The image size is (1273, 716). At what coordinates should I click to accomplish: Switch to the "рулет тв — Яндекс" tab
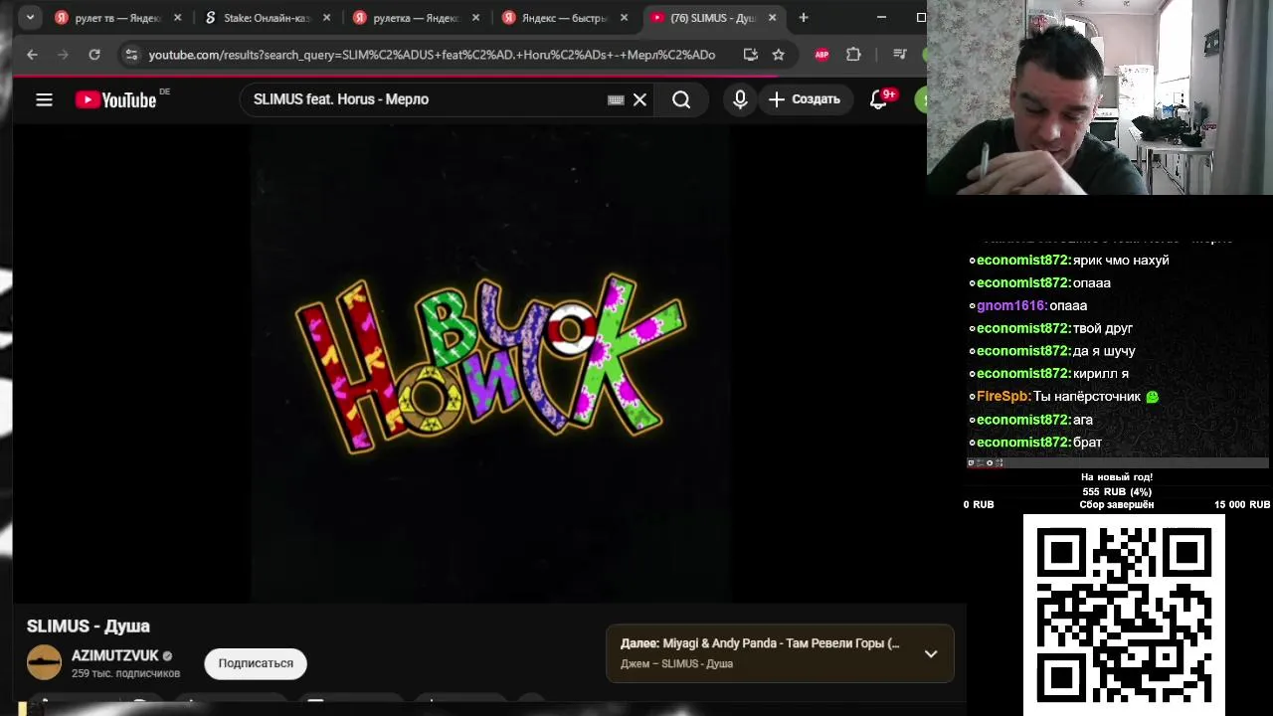coord(119,18)
